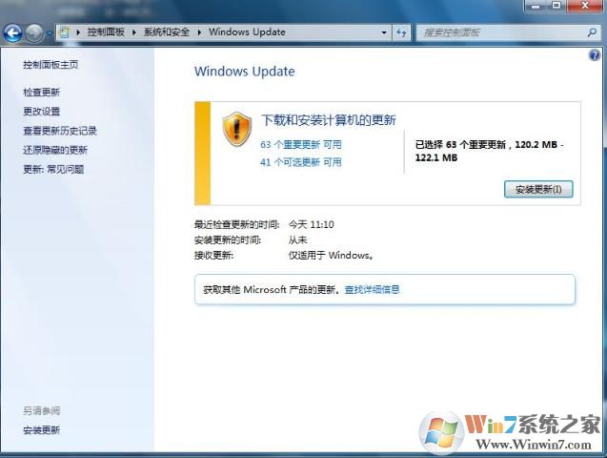Screen dimensions: 607x458
Task: Open 更新: 常见问题 link
Action: pyautogui.click(x=53, y=169)
